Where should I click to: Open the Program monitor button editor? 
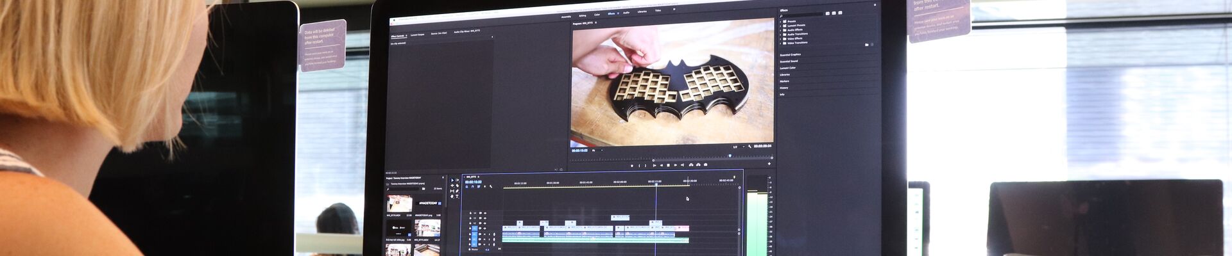point(769,164)
